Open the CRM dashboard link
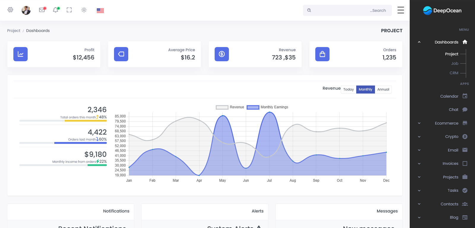 (454, 73)
